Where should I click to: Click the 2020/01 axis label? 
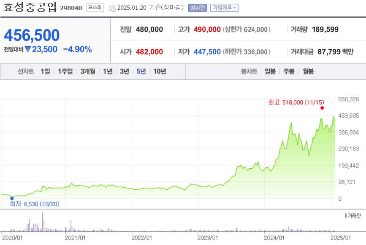click(x=12, y=238)
